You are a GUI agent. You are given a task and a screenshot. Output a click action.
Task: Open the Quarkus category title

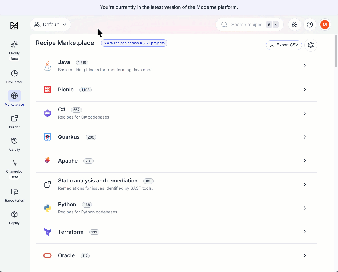tap(69, 137)
